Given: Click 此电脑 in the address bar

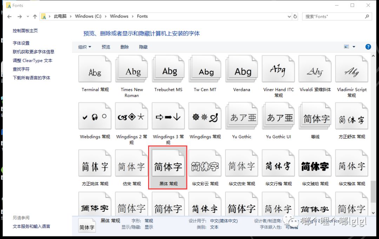Looking at the screenshot, I should 60,16.
